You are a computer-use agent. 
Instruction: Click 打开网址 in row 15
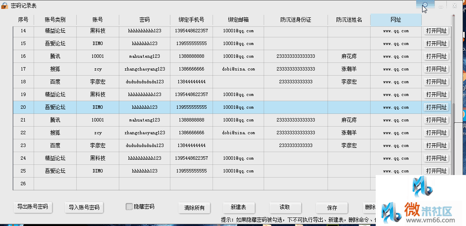pos(436,43)
